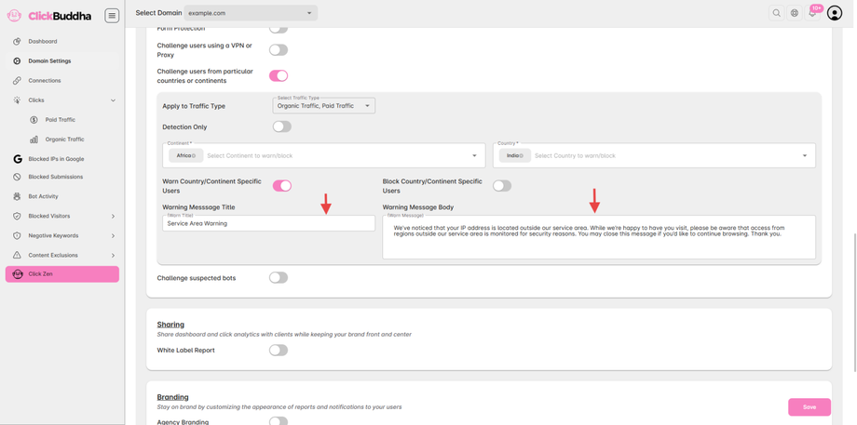Turn on Challenge suspected bots
The height and width of the screenshot is (425, 857).
(x=279, y=277)
